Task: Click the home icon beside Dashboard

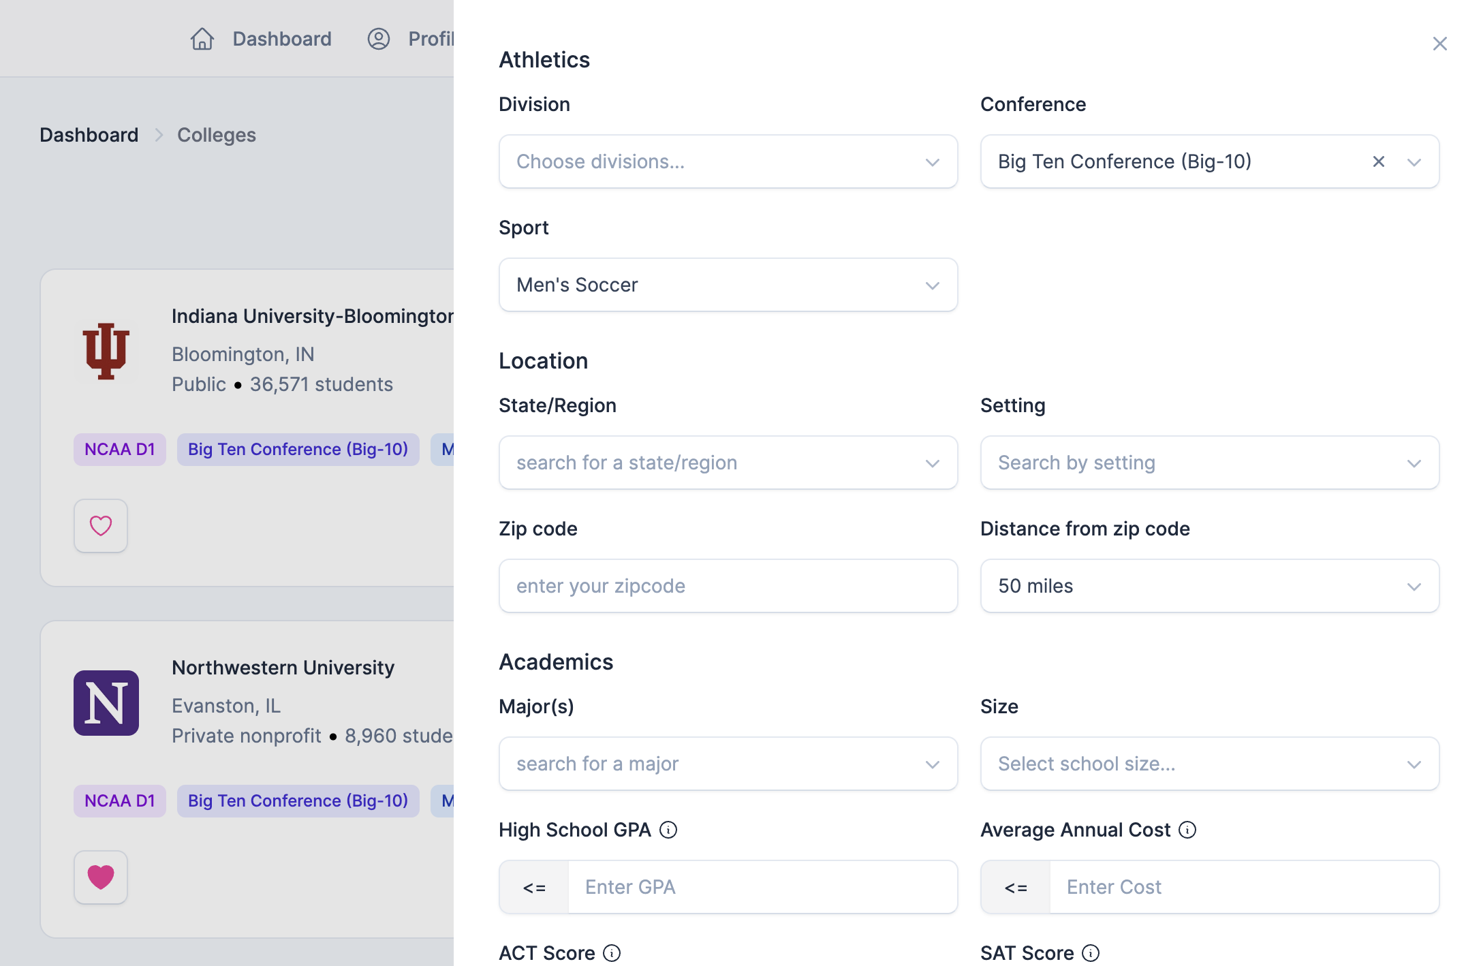Action: 202,39
